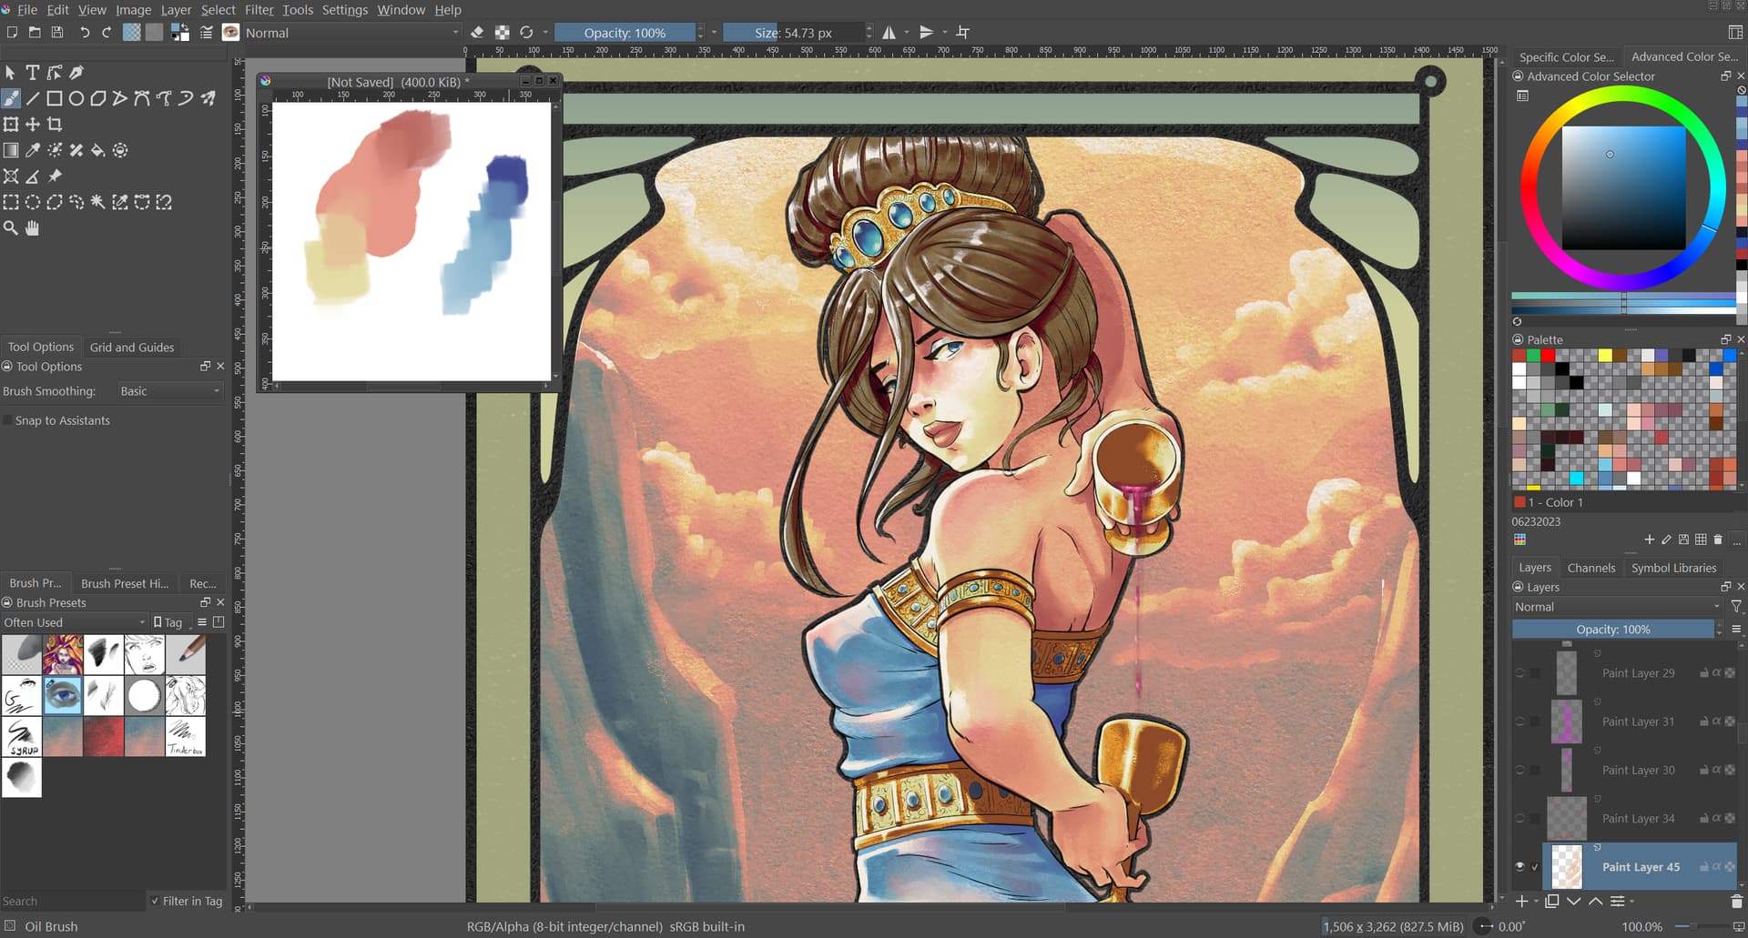The height and width of the screenshot is (938, 1748).
Task: Select the Transform tool
Action: 11,125
